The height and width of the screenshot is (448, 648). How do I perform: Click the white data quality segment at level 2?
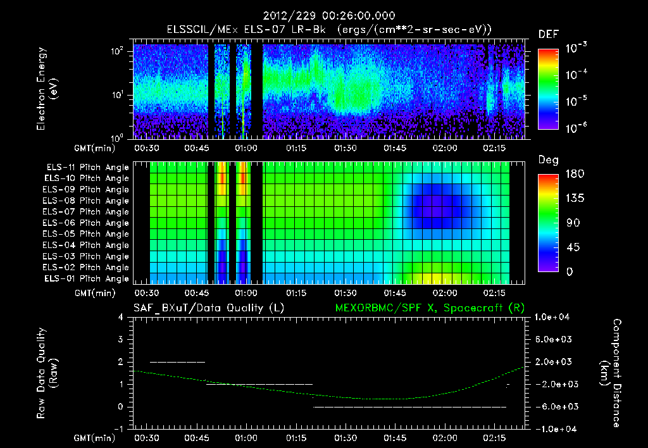pos(177,362)
